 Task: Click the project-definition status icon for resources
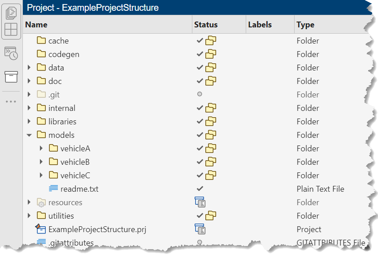pyautogui.click(x=200, y=202)
